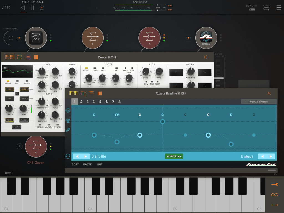
Task: Open the Manual change dropdown
Action: coord(259,102)
